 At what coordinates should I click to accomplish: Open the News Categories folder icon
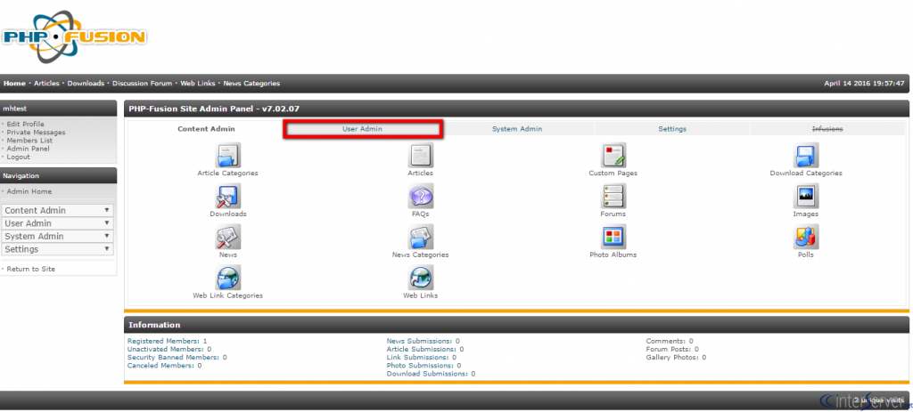(x=421, y=237)
